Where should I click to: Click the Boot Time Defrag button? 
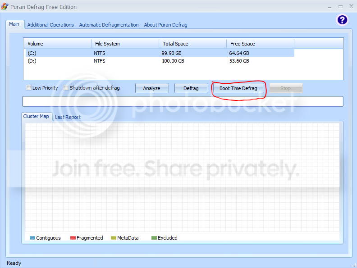pos(238,88)
